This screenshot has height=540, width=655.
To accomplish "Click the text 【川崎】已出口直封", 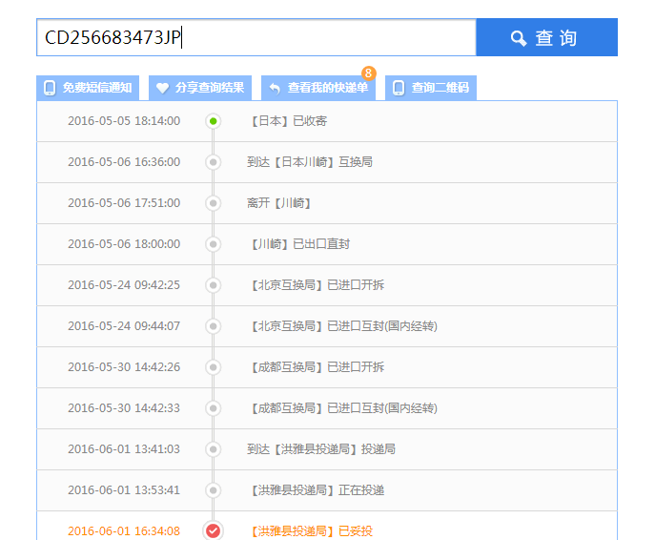I will click(298, 244).
